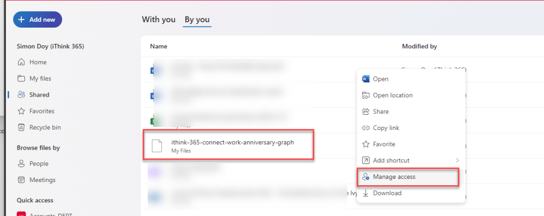Click the Recycle bin icon
Screen dimensions: 544x216
21,127
